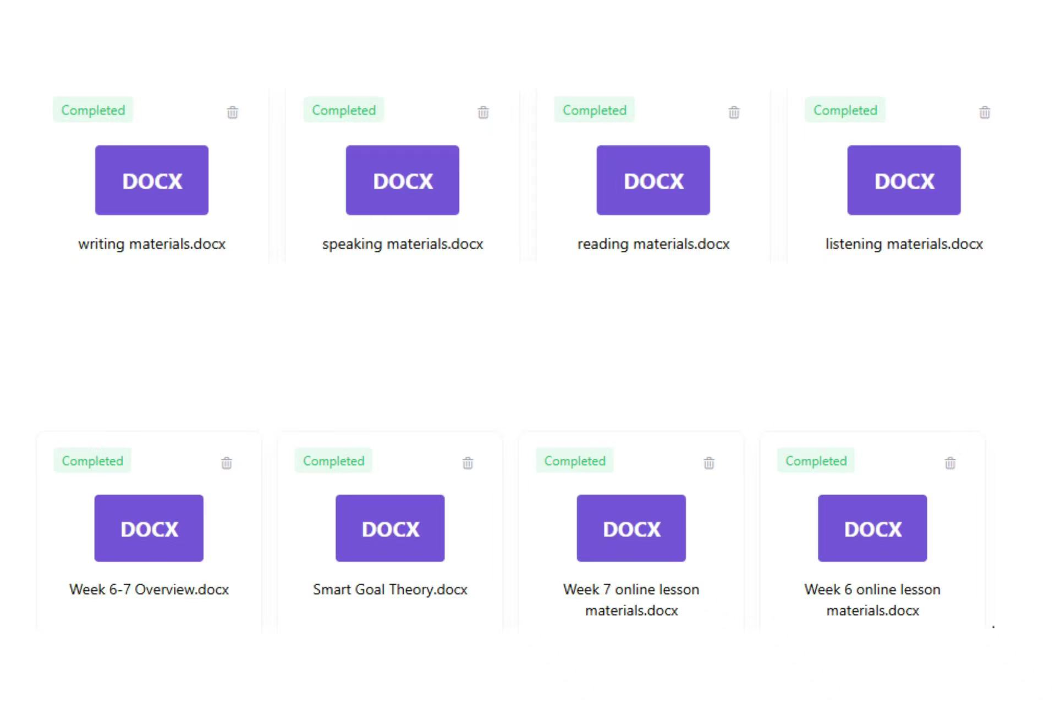Image resolution: width=1055 pixels, height=703 pixels.
Task: Click the file name writing materials.docx
Action: [152, 244]
